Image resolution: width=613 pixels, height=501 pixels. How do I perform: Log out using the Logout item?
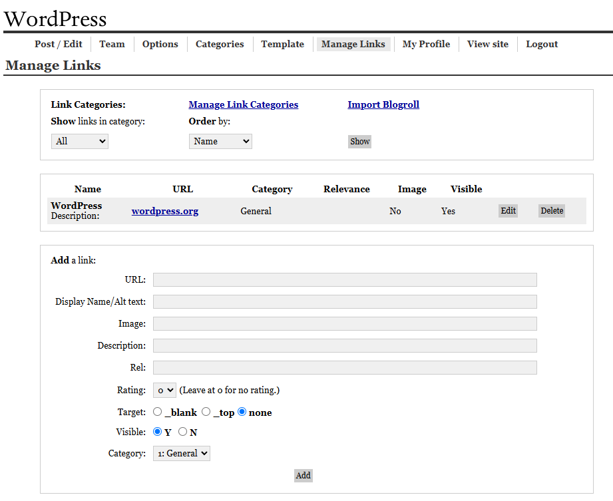tap(542, 44)
